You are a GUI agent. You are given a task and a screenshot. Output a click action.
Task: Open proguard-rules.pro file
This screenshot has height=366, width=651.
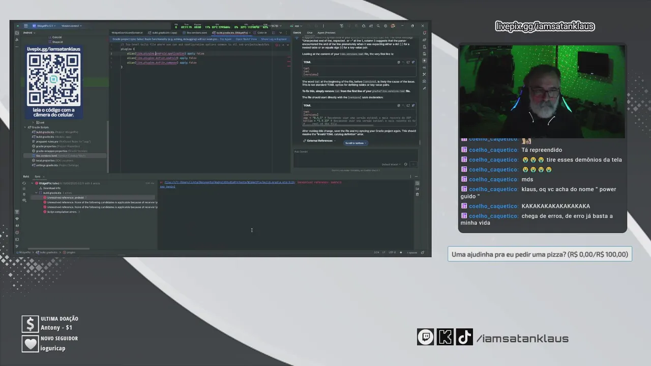pos(61,141)
